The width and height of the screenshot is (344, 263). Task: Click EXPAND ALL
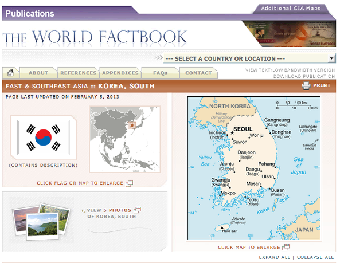tap(275, 257)
